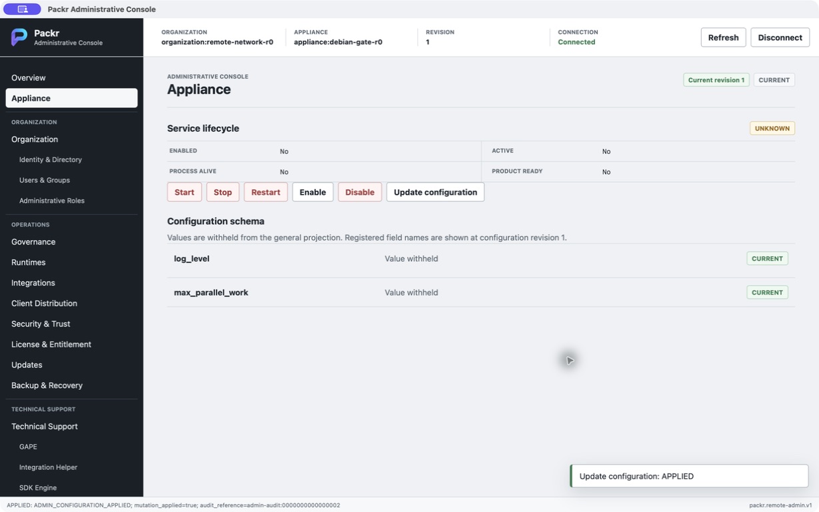The image size is (819, 512).
Task: Go to Identity & Directory
Action: (71, 160)
